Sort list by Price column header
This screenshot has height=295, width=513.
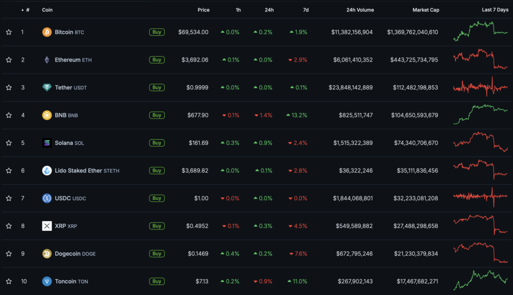click(203, 10)
